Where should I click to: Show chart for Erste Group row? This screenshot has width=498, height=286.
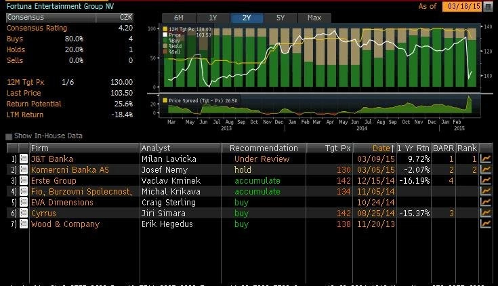click(x=486, y=180)
